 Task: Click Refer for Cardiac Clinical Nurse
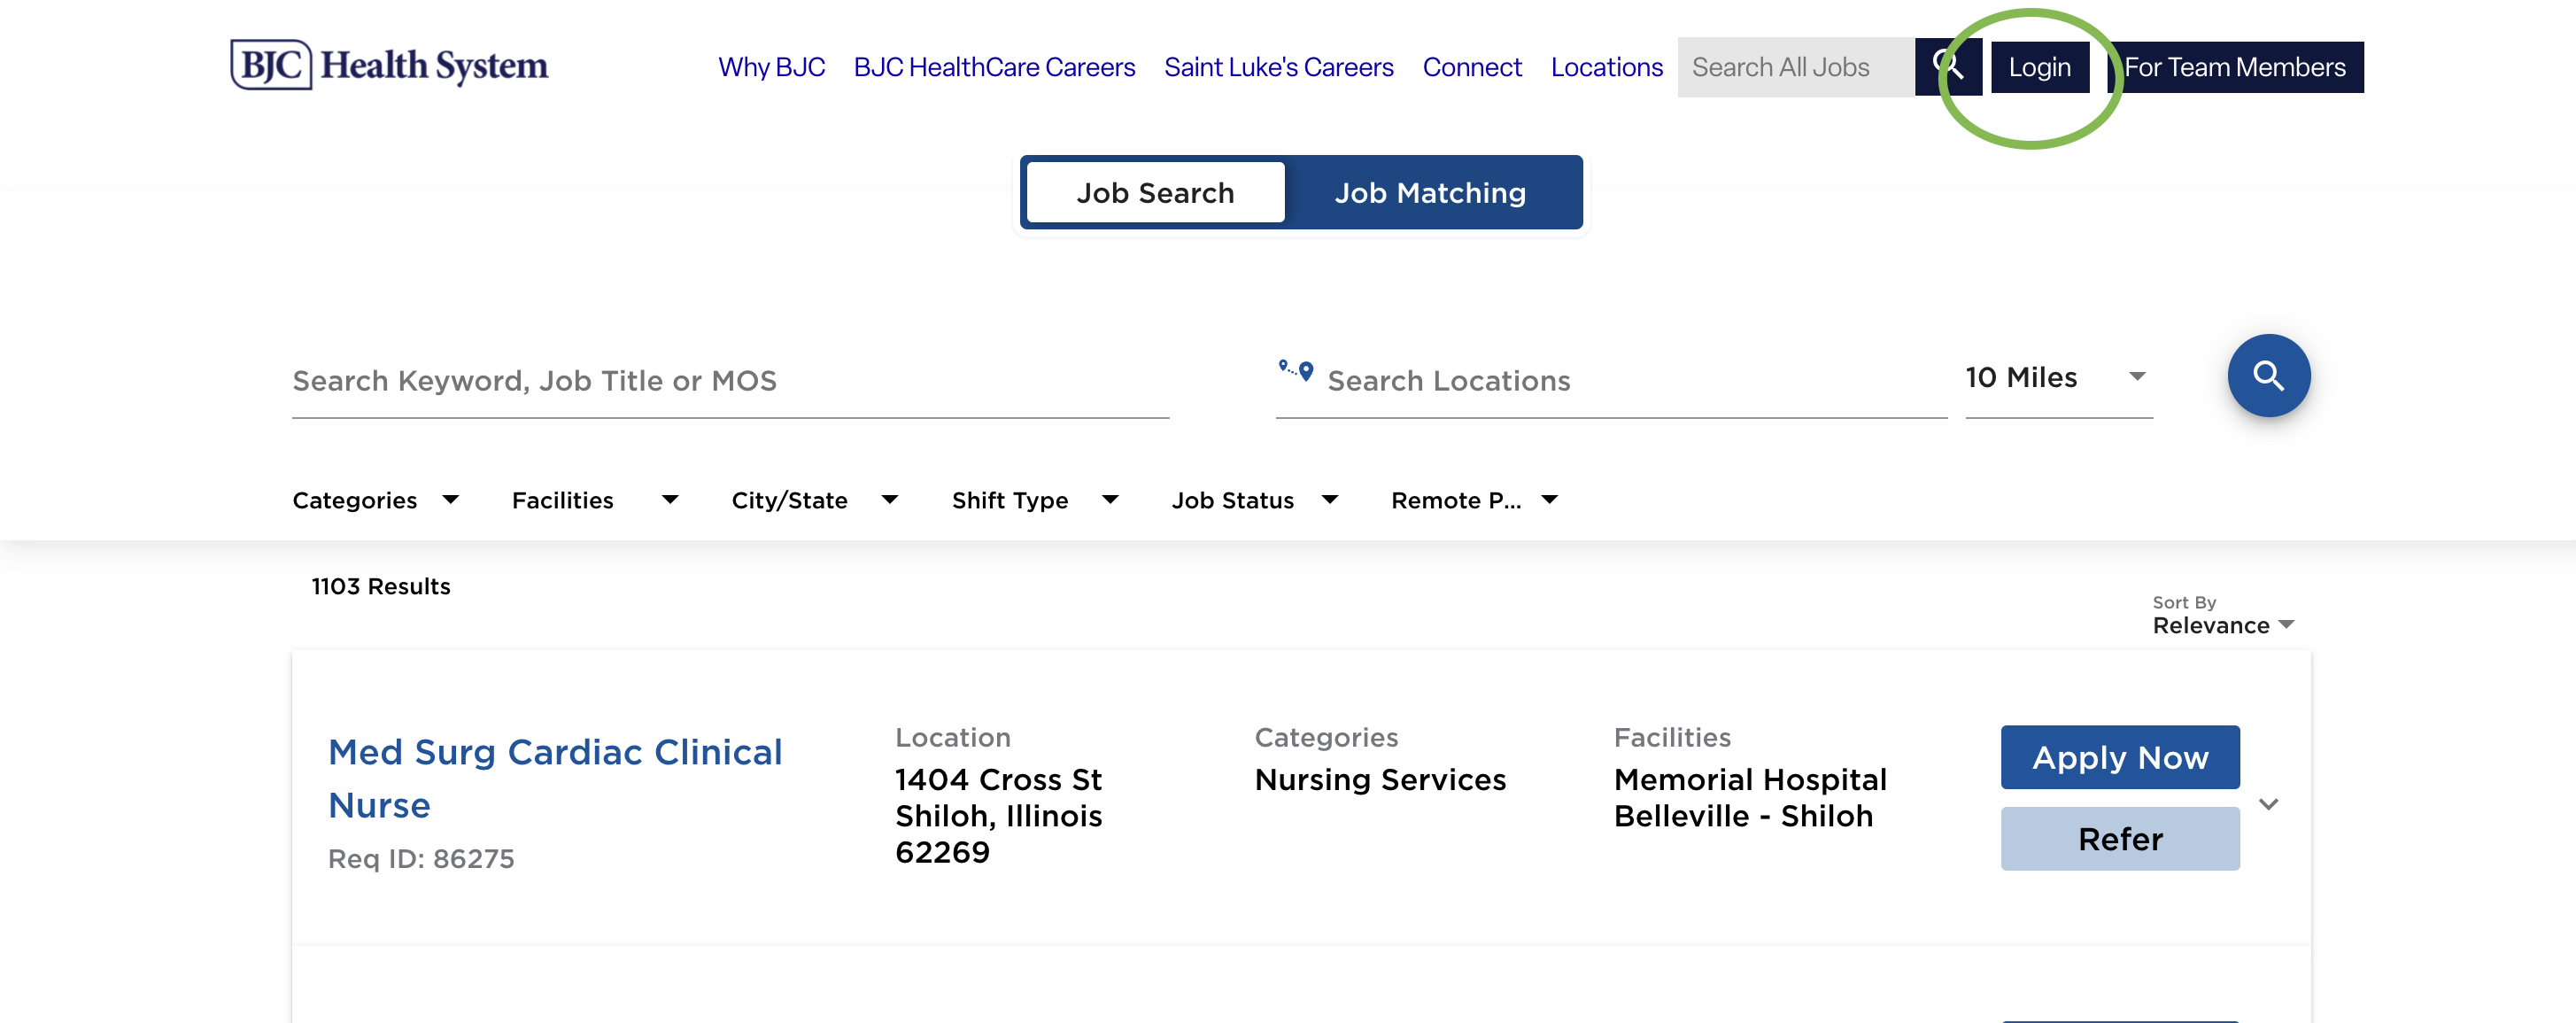coord(2119,838)
